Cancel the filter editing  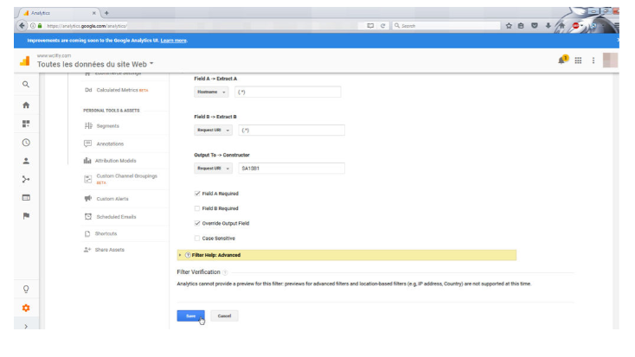click(x=224, y=316)
